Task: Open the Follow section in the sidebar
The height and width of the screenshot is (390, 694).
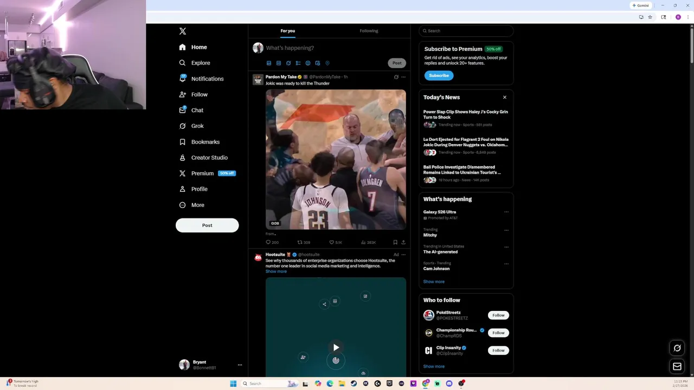Action: point(194,94)
